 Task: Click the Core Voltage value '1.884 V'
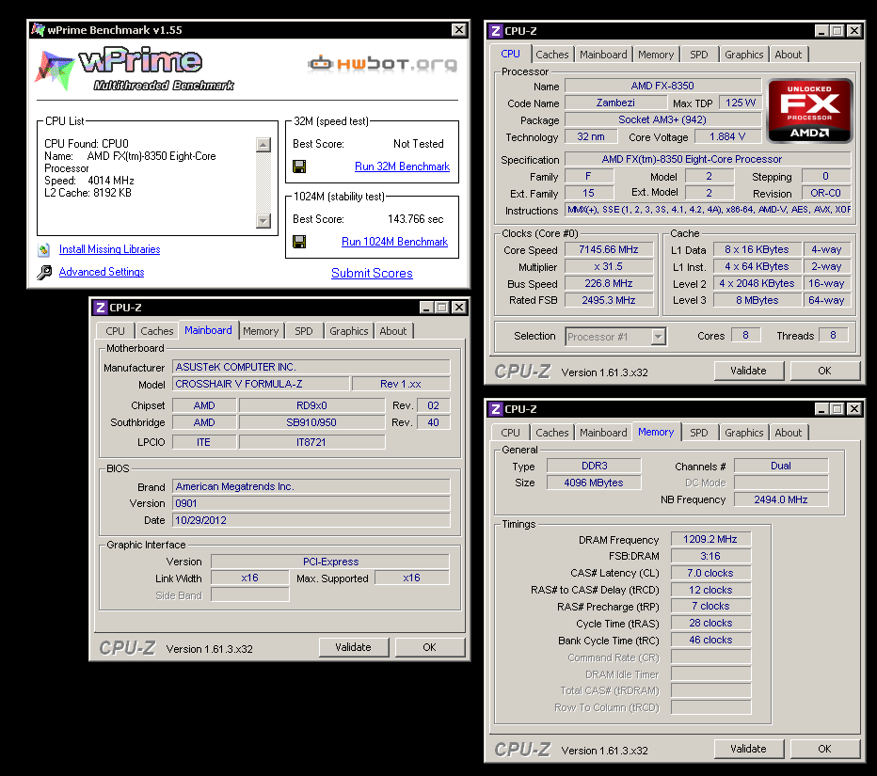pyautogui.click(x=727, y=137)
